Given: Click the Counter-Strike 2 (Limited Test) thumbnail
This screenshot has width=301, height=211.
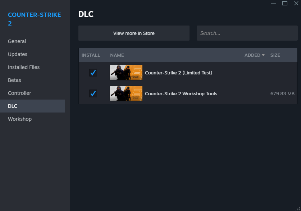Looking at the screenshot, I should 126,73.
